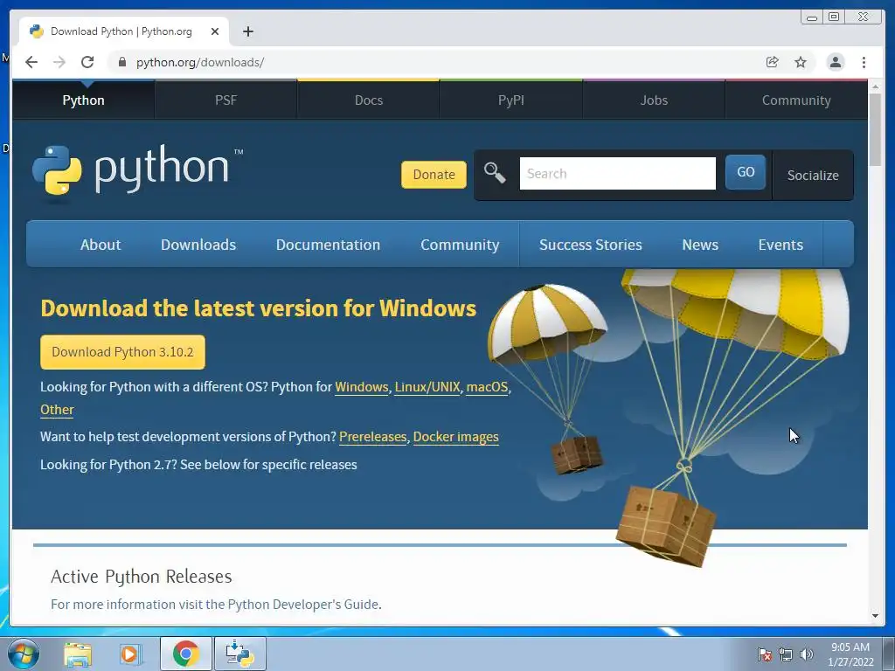Close the Download Python tab

215,31
